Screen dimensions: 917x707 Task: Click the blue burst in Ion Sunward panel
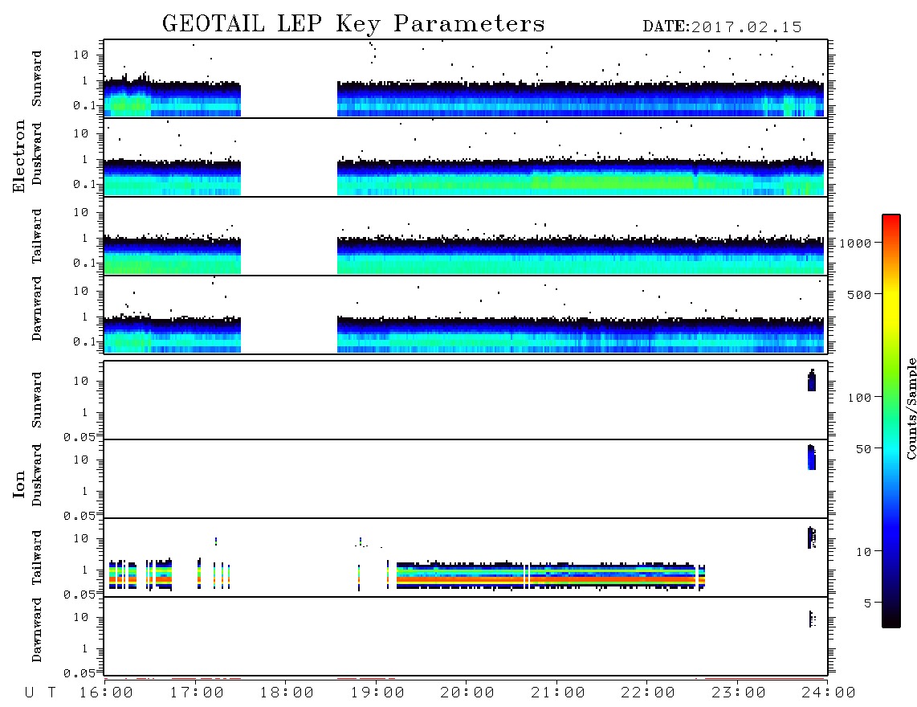click(x=812, y=381)
